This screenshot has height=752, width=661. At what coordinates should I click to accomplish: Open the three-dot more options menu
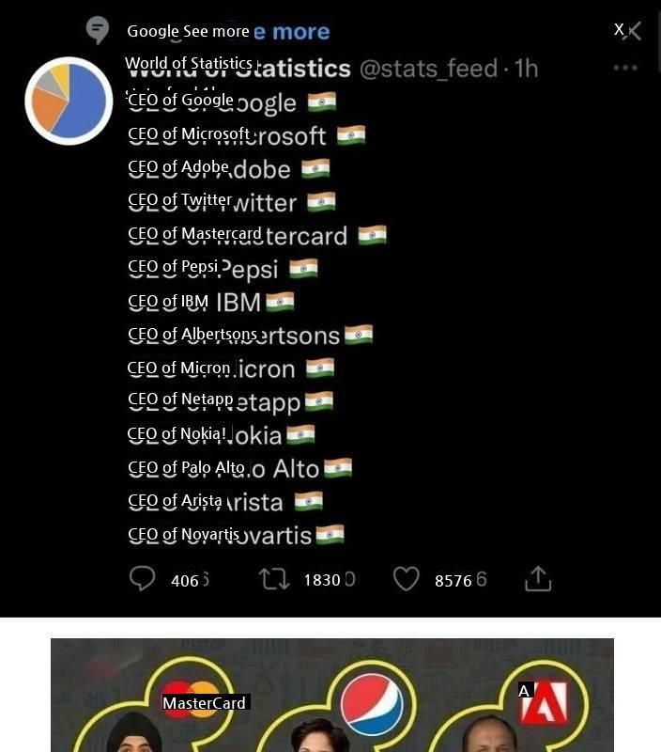pos(625,68)
